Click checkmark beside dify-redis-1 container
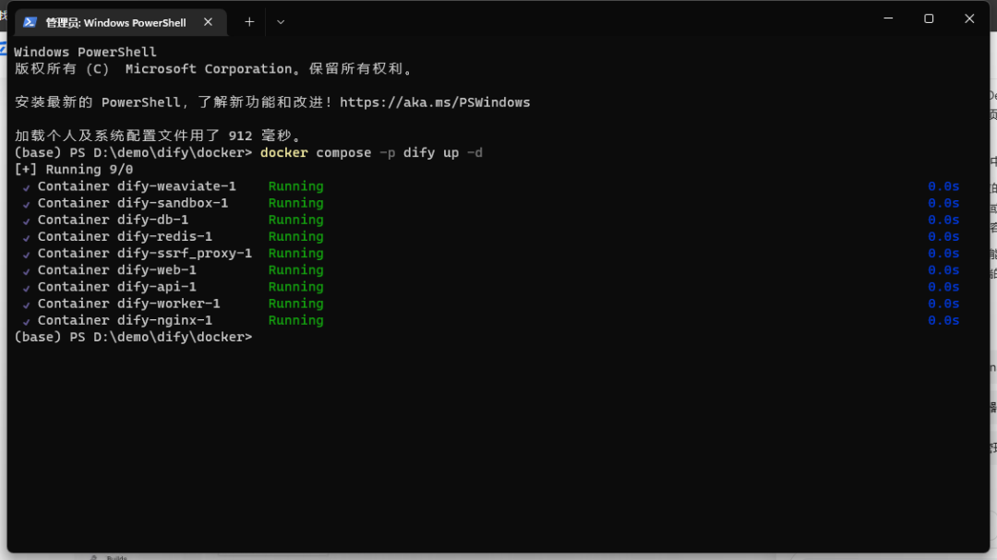This screenshot has height=560, width=997. [27, 237]
